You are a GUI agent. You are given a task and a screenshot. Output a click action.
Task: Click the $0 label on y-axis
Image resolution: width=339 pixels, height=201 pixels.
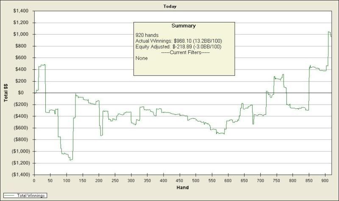(27, 93)
